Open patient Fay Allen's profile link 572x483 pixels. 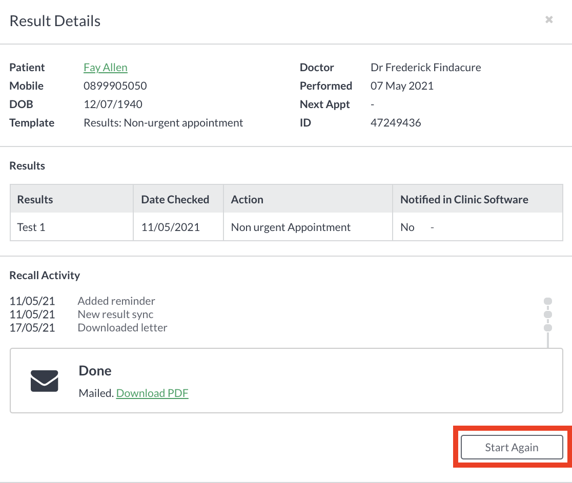[106, 68]
